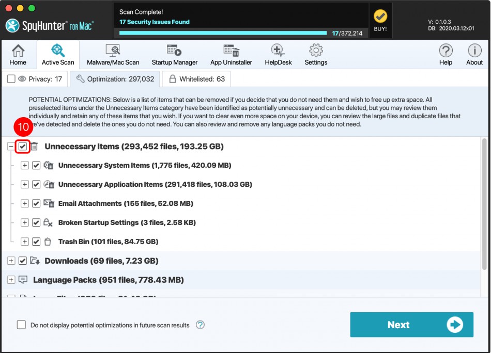Open HelpDesk from the toolbar
The image size is (491, 353).
pyautogui.click(x=278, y=55)
